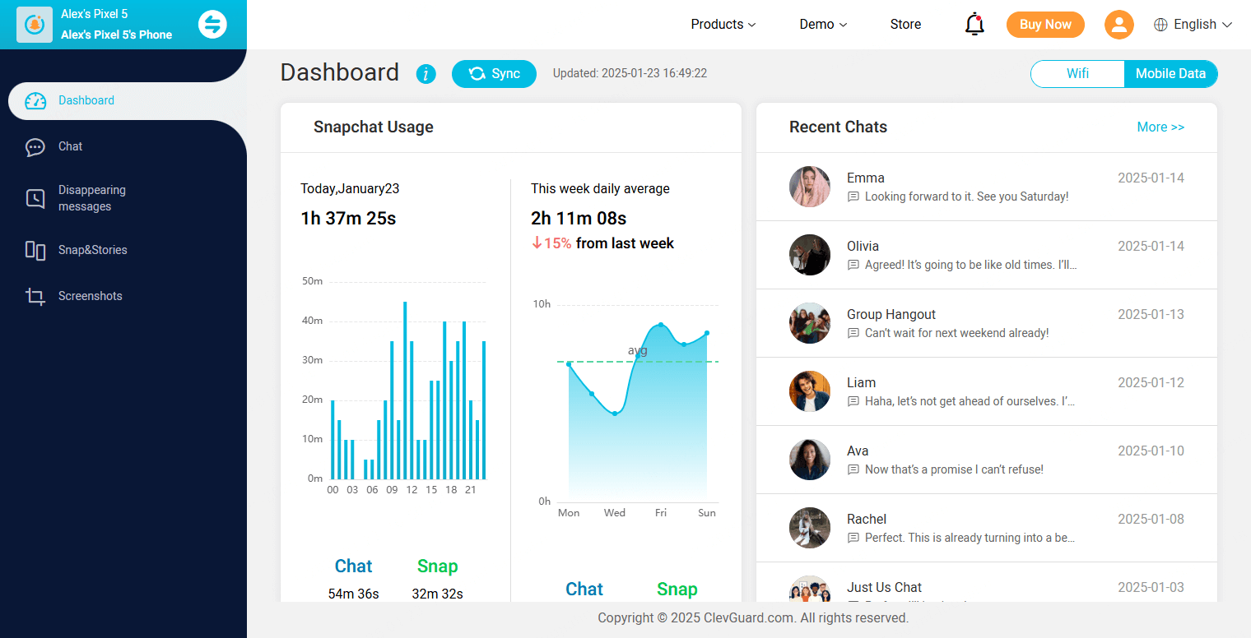Viewport: 1251px width, 638px height.
Task: Click Rachel's profile picture
Action: coord(810,528)
